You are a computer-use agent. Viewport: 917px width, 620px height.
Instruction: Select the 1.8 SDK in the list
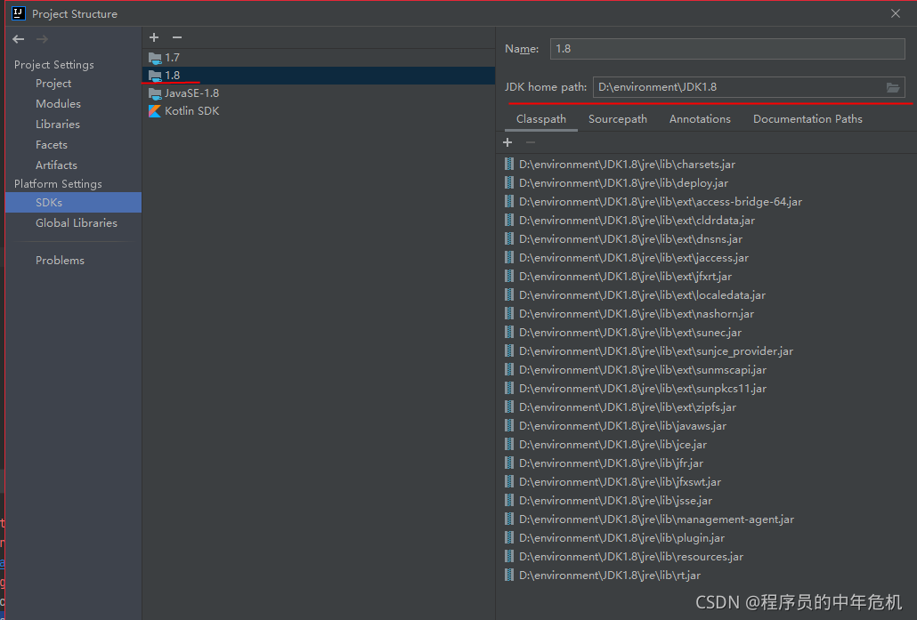click(x=319, y=76)
